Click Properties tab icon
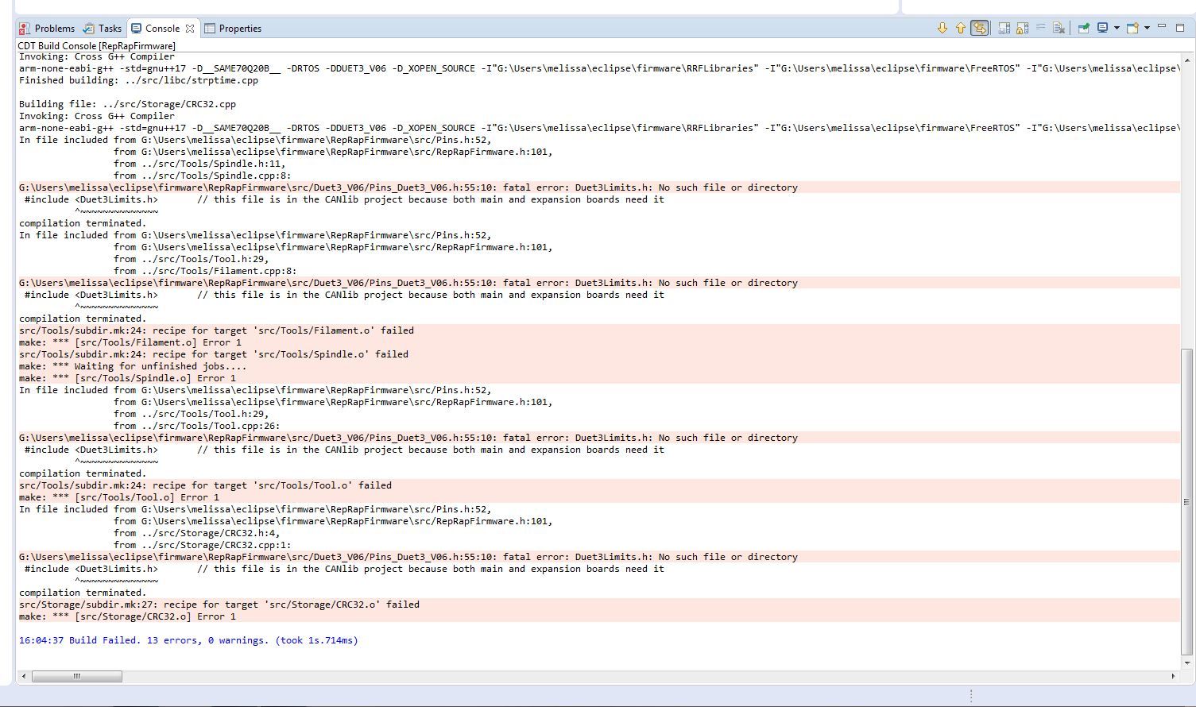The height and width of the screenshot is (707, 1196). pos(210,29)
